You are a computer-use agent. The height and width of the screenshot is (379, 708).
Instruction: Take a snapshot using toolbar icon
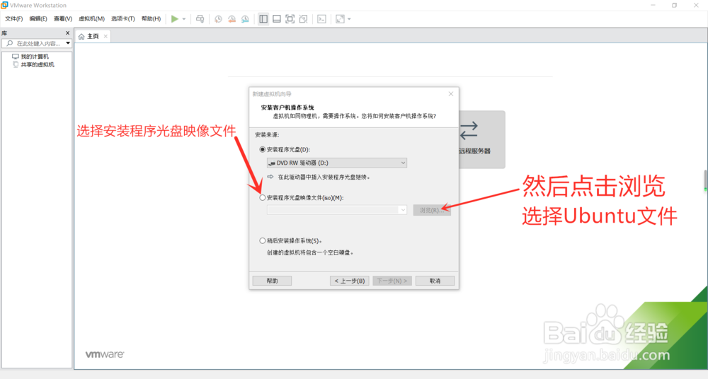[x=218, y=19]
